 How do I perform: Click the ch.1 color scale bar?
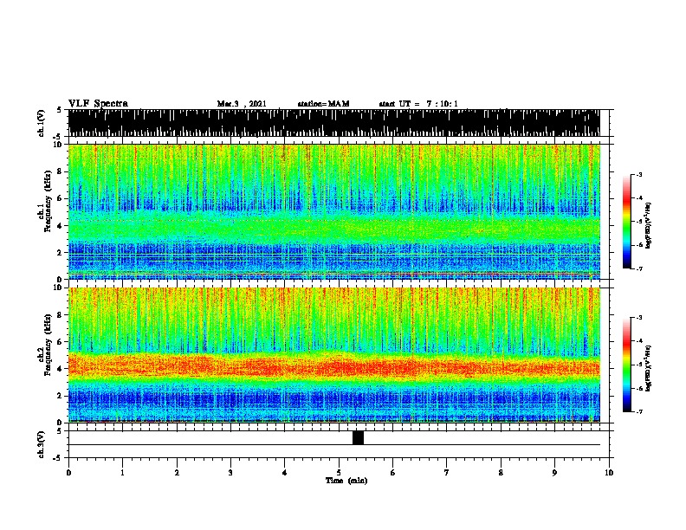pos(626,222)
